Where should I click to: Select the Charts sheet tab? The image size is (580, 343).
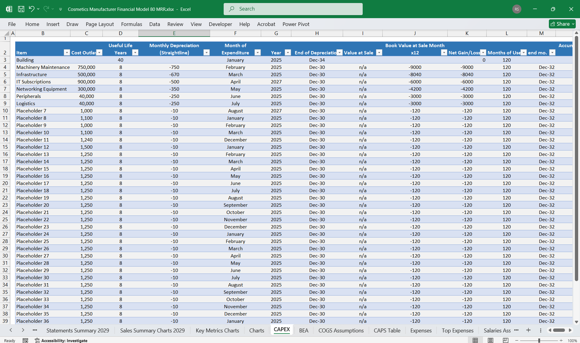256,330
